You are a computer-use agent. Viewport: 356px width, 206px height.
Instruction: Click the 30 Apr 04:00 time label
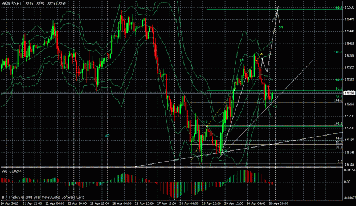pyautogui.click(x=256, y=203)
